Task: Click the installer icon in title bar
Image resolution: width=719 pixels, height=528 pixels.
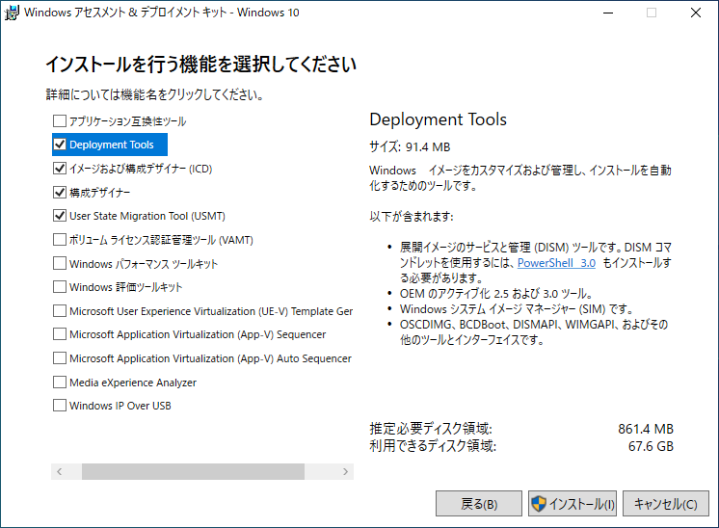Action: 12,13
